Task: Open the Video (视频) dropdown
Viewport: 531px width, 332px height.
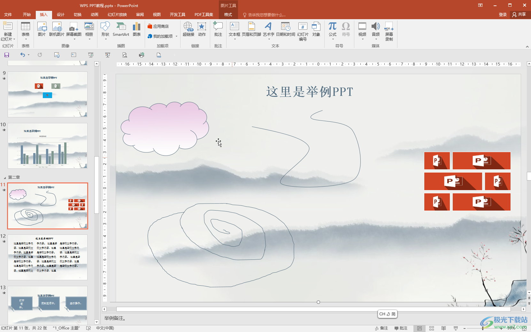Action: (x=362, y=39)
